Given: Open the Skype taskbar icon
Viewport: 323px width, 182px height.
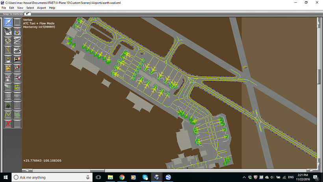Looking at the screenshot, I should pyautogui.click(x=145, y=177).
